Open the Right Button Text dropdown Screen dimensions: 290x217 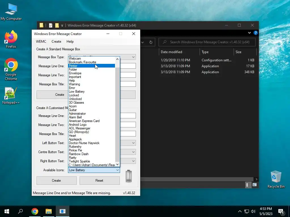[x=133, y=161]
